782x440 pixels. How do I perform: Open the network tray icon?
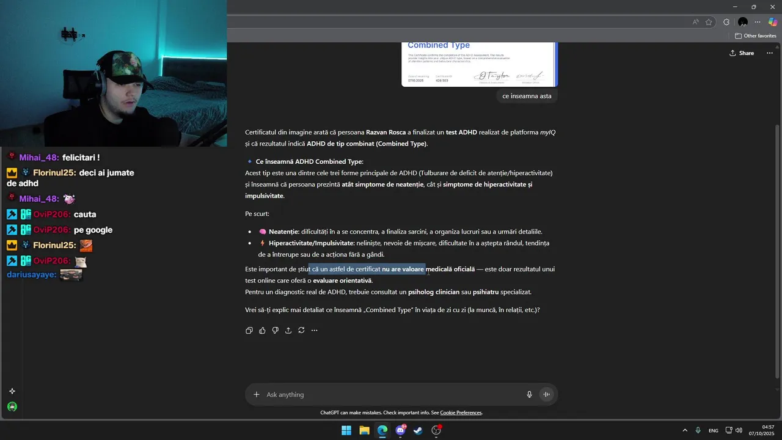[729, 430]
